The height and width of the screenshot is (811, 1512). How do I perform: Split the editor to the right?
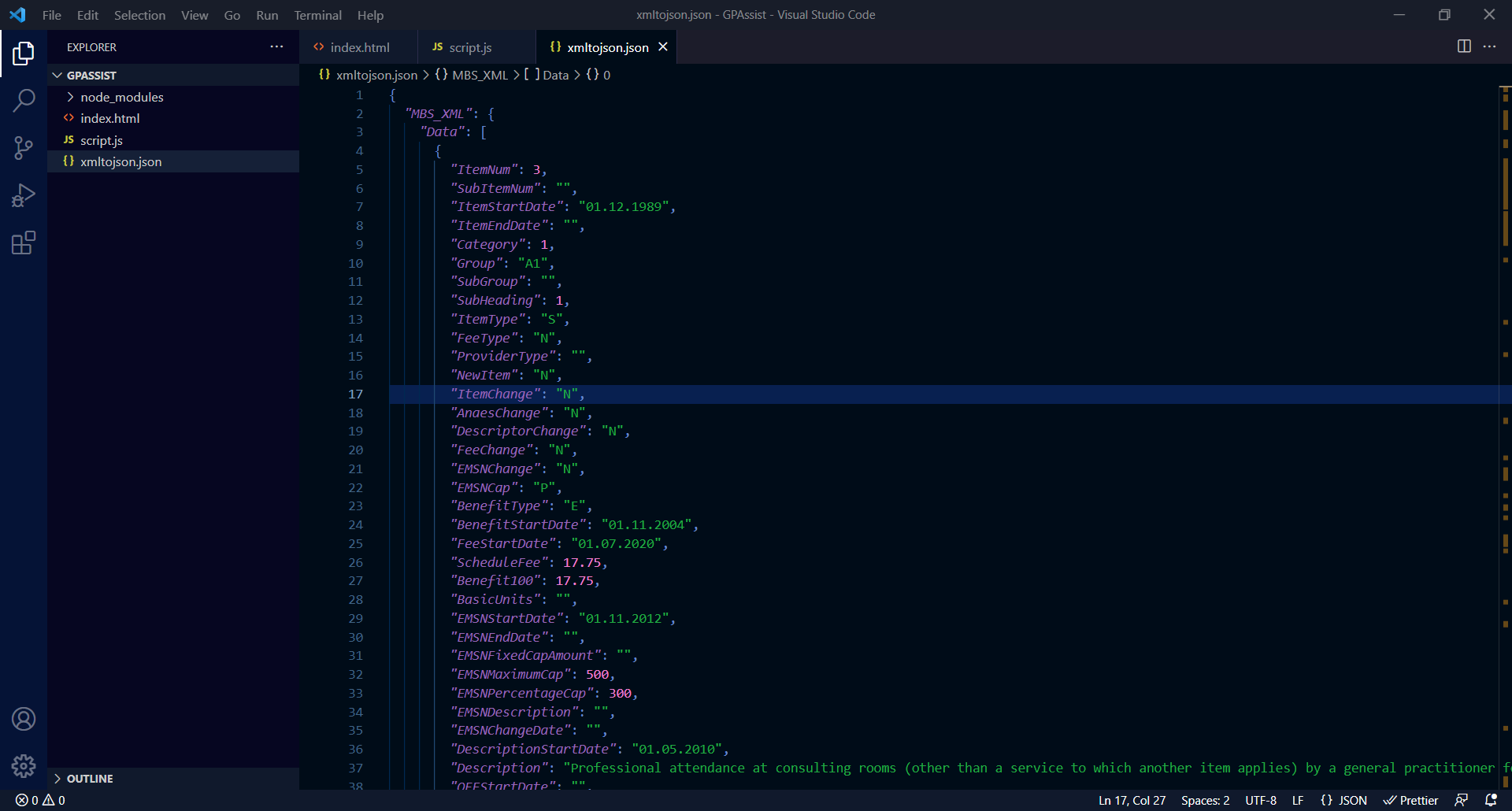click(1464, 46)
